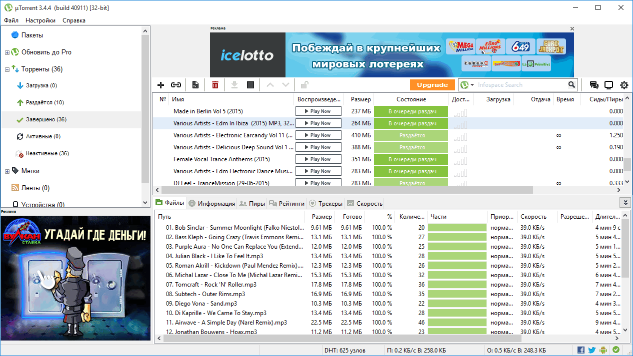Select file 09. Diego Vona - Sand.mp3

(201, 304)
